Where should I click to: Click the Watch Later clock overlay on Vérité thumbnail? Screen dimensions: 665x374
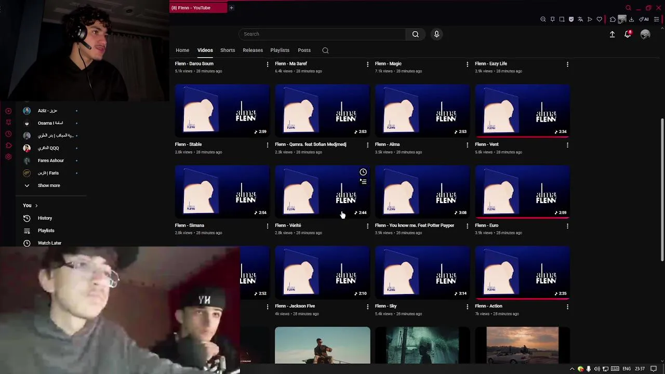(x=363, y=172)
